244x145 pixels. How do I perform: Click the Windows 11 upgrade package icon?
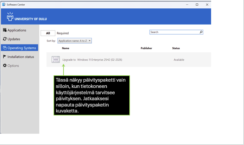pyautogui.click(x=56, y=60)
